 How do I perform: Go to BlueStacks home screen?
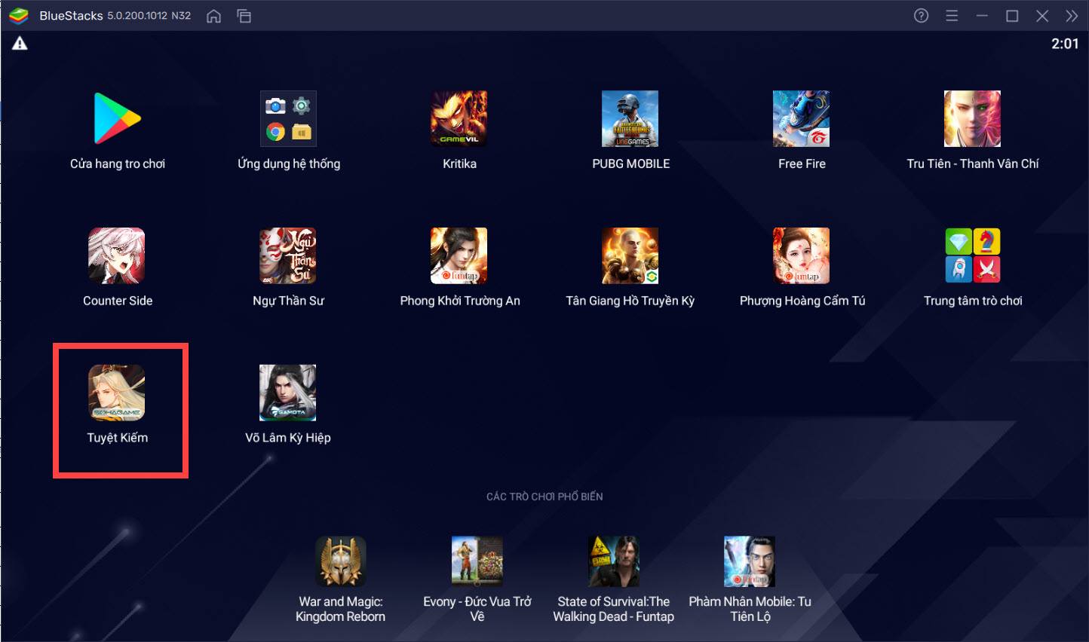click(214, 16)
